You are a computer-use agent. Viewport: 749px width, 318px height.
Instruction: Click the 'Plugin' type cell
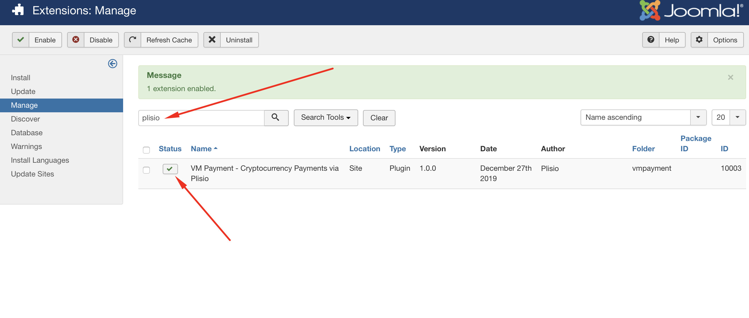point(400,168)
